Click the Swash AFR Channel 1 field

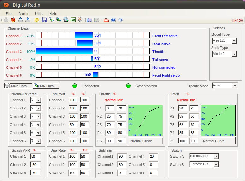pos(36,156)
